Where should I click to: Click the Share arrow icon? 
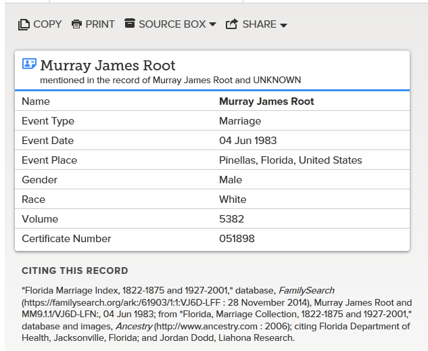click(x=232, y=24)
